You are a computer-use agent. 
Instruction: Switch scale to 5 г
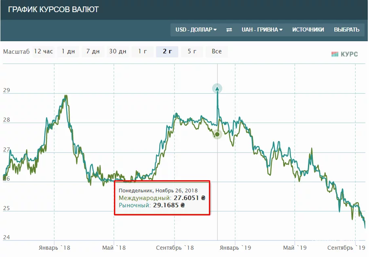(x=192, y=52)
